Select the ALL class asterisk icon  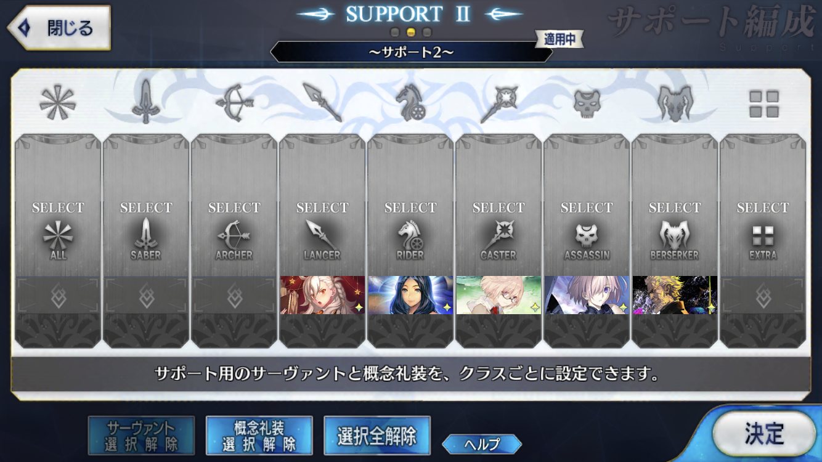point(57,102)
